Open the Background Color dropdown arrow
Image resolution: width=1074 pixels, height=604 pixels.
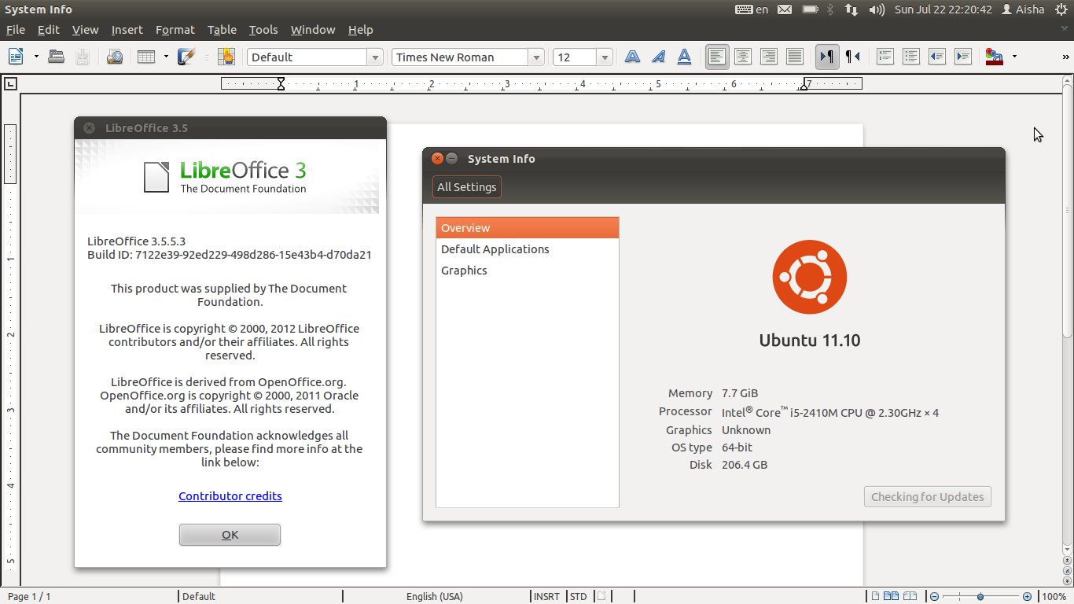tap(1014, 57)
